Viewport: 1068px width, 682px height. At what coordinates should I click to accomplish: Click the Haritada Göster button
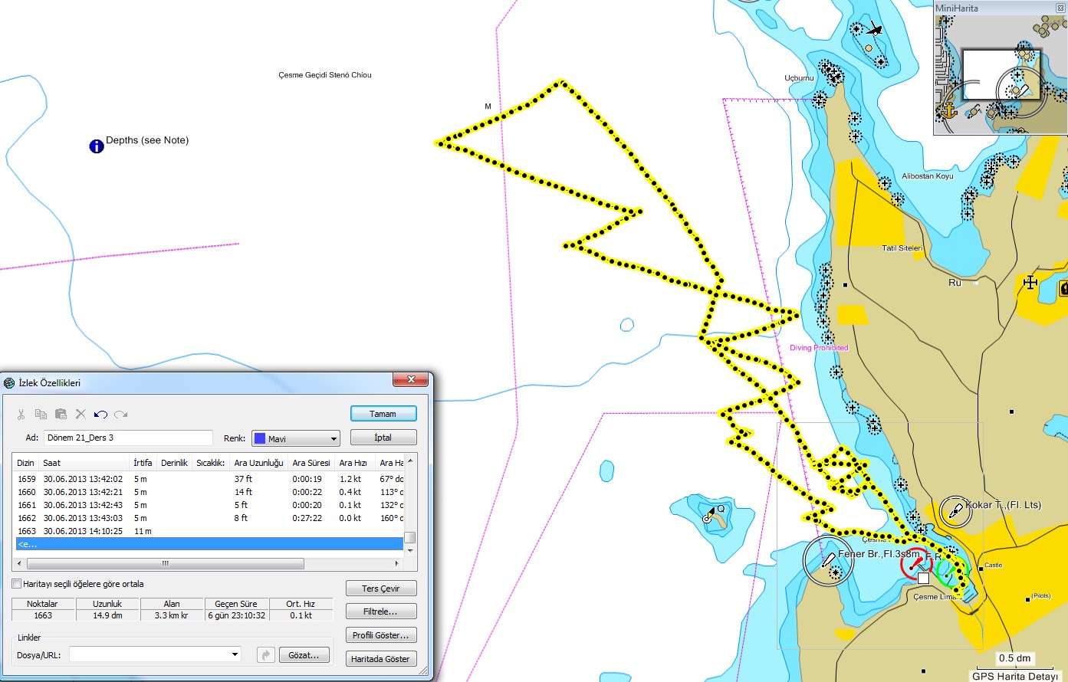pos(381,659)
